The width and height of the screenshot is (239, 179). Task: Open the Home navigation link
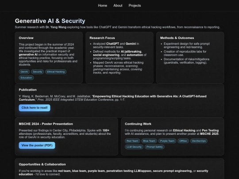tap(102, 6)
